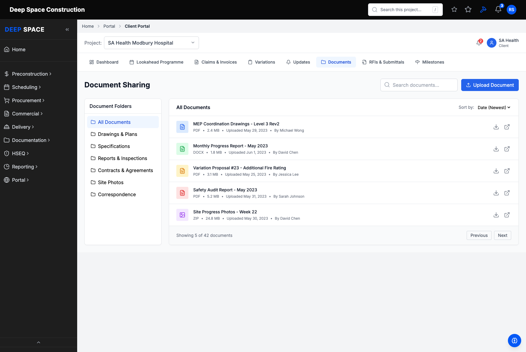Viewport: 526px width, 352px height.
Task: Open Drawings & Plans folder
Action: pos(123,134)
